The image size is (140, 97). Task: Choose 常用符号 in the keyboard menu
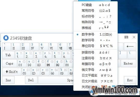click(95, 11)
